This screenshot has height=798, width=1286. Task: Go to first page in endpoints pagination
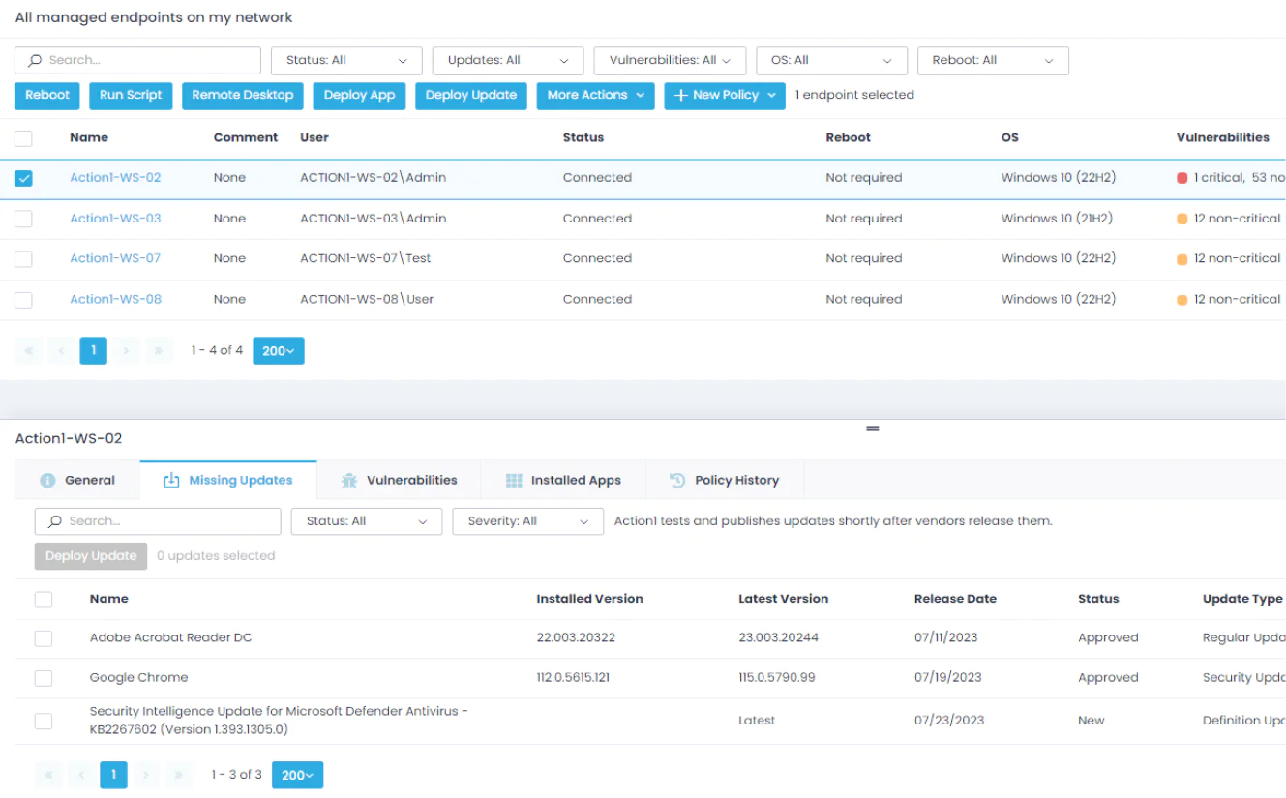28,351
